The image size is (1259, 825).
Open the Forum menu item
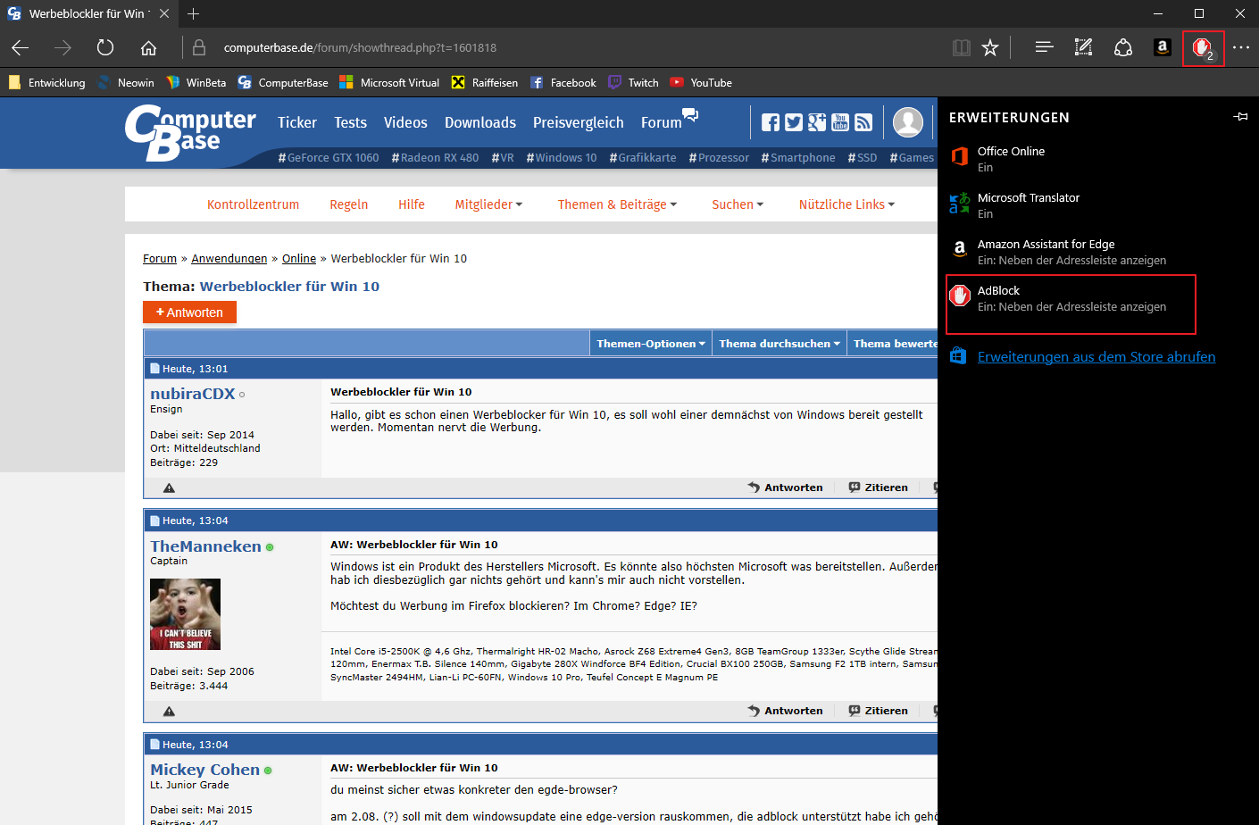[x=662, y=122]
